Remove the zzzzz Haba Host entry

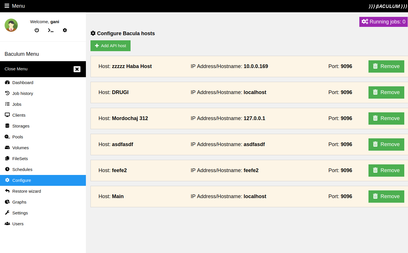coord(386,66)
